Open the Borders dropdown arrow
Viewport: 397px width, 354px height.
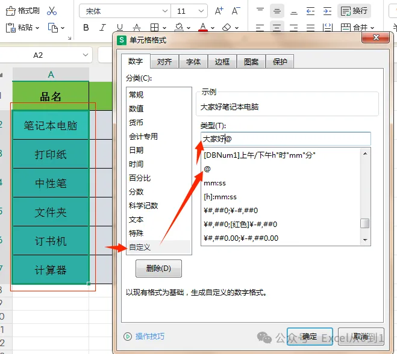click(164, 28)
